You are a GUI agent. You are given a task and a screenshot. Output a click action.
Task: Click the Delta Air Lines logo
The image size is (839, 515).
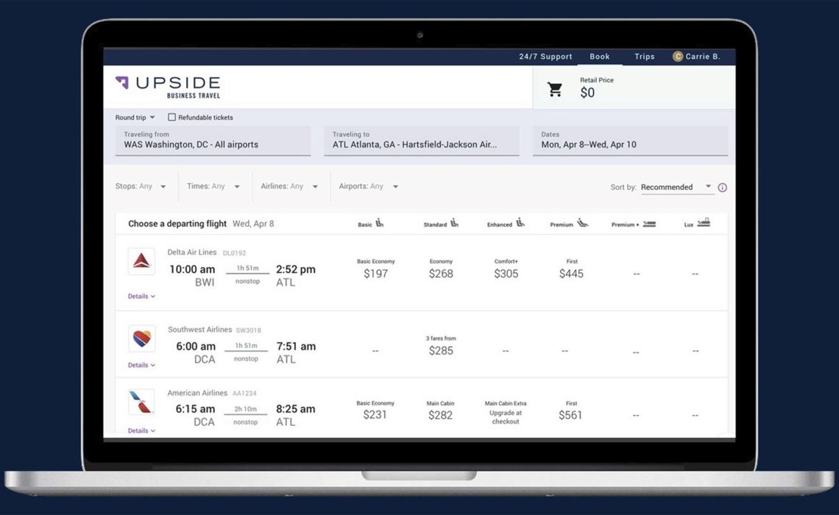141,261
